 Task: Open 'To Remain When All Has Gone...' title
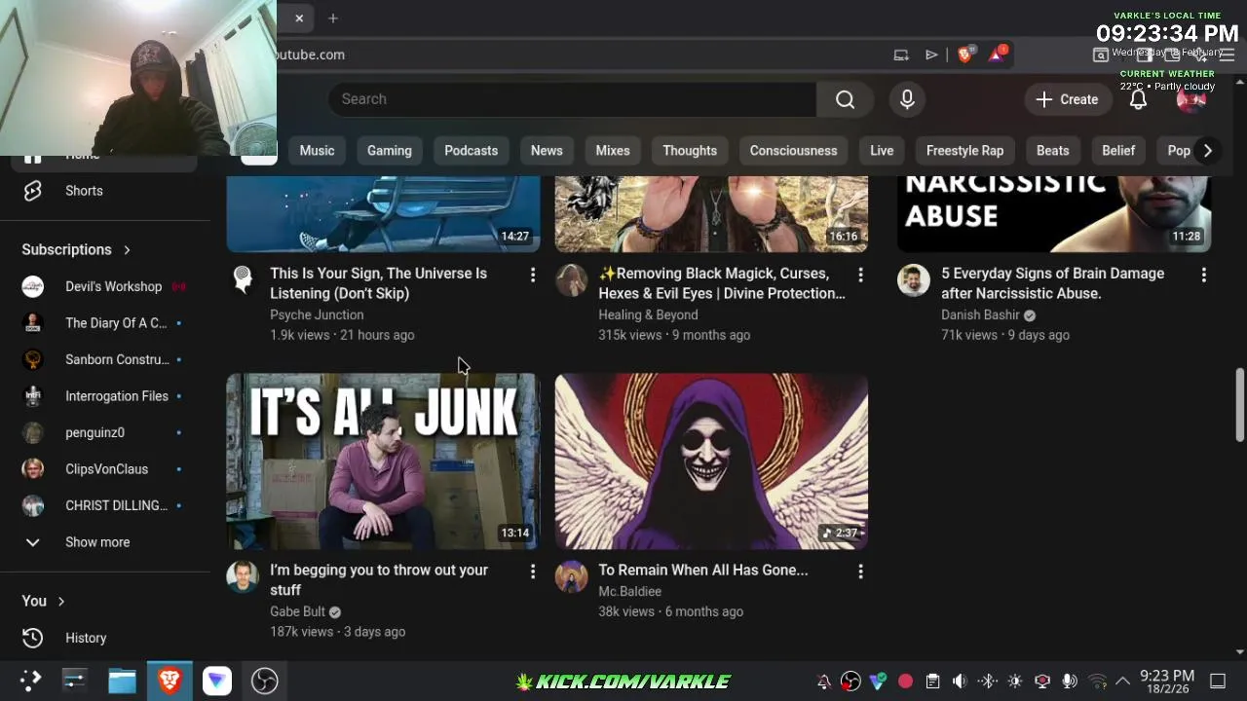703,571
